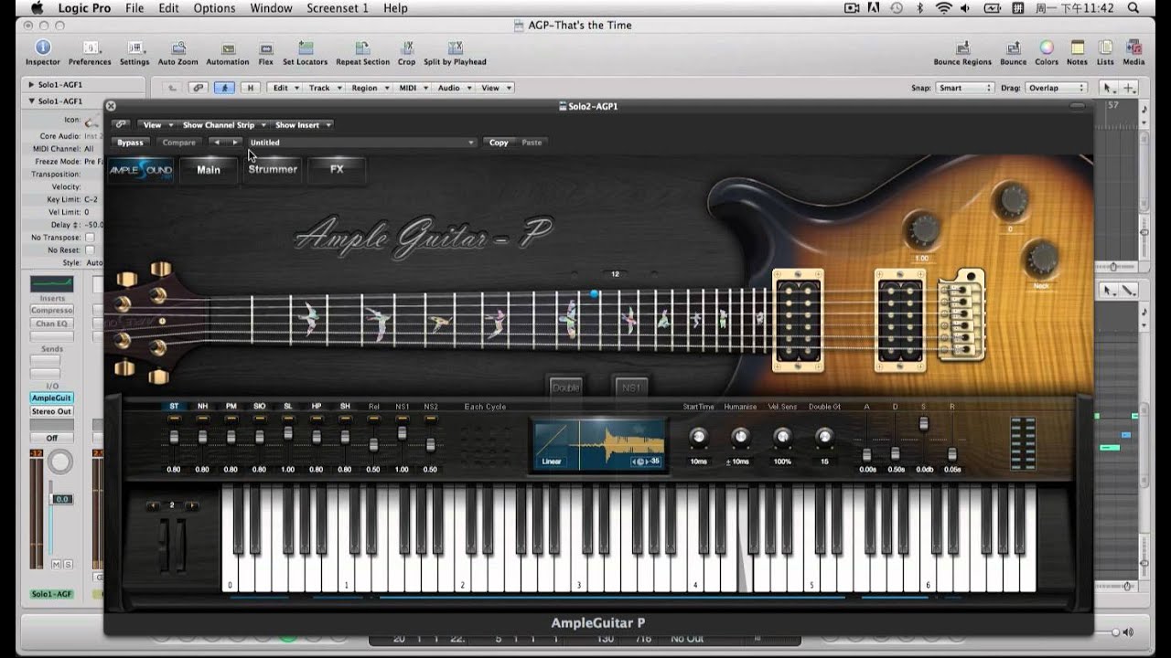Viewport: 1171px width, 658px height.
Task: Open the Preferences toolbar icon
Action: 90,53
